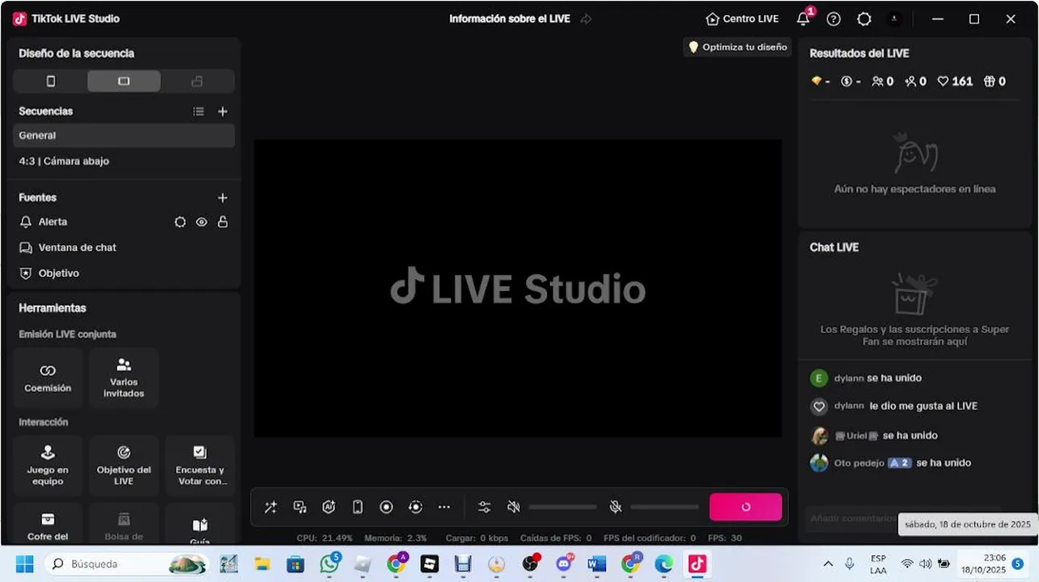The image size is (1039, 582).
Task: Toggle the muted microphone icon
Action: pyautogui.click(x=615, y=507)
